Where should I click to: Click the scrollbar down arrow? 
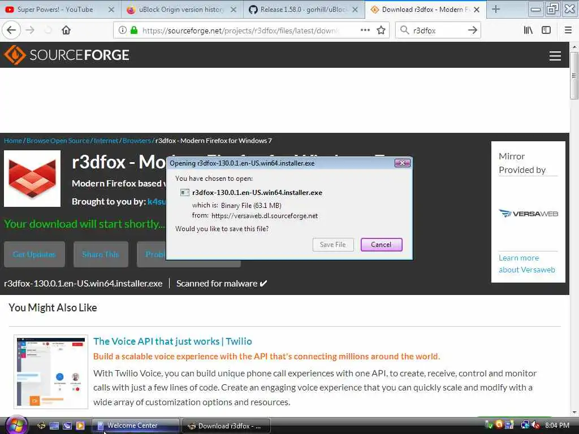574,412
